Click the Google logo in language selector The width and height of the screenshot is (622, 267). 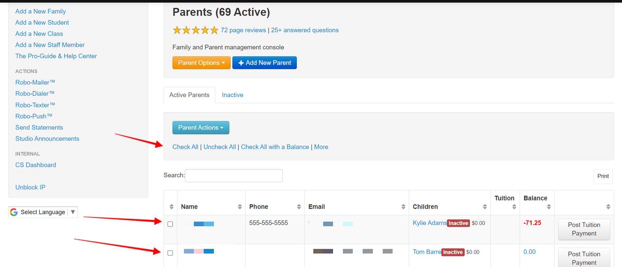pos(14,212)
